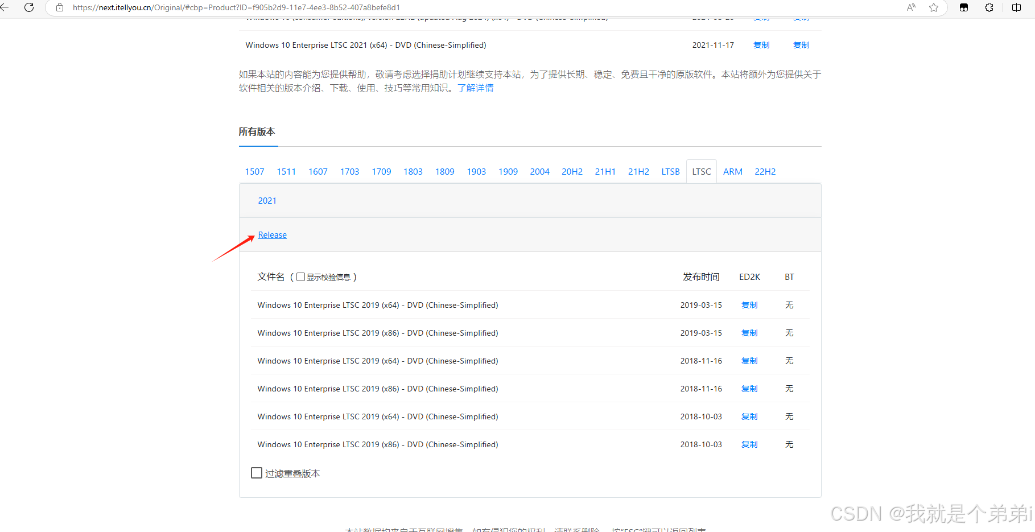Viewport: 1035px width, 532px height.
Task: Open Read aloud icon in address bar
Action: (x=911, y=7)
